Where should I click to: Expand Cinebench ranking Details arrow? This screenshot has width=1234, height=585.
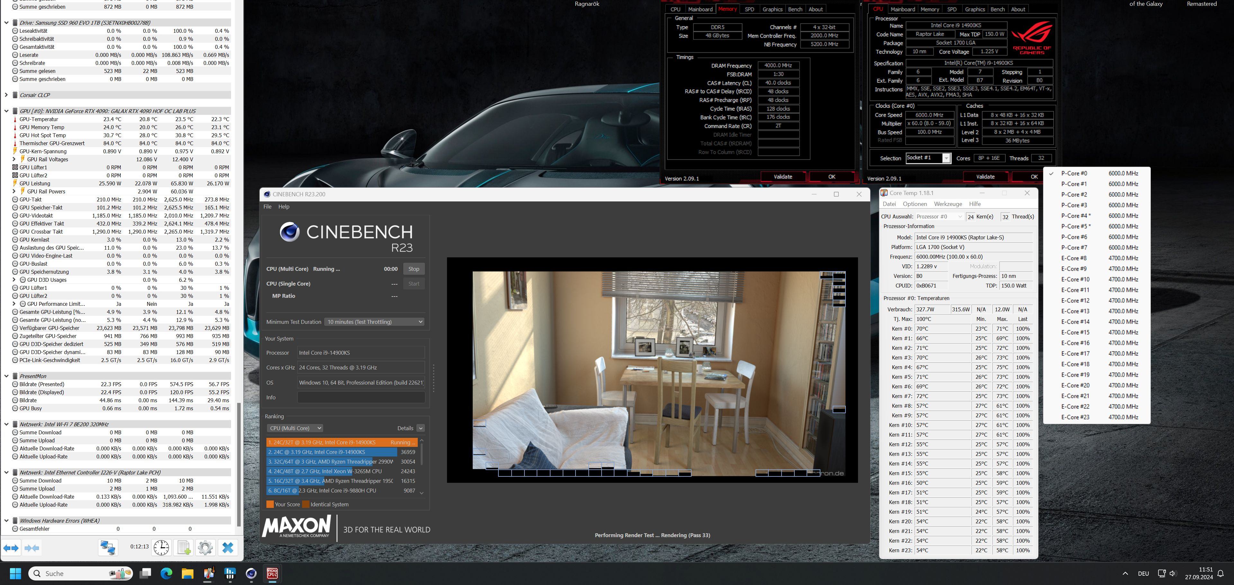point(421,428)
